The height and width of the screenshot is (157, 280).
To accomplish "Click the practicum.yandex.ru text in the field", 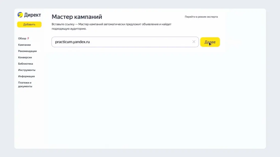I will 72,42.
